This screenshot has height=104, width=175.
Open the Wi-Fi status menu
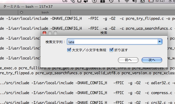(x=127, y=1)
